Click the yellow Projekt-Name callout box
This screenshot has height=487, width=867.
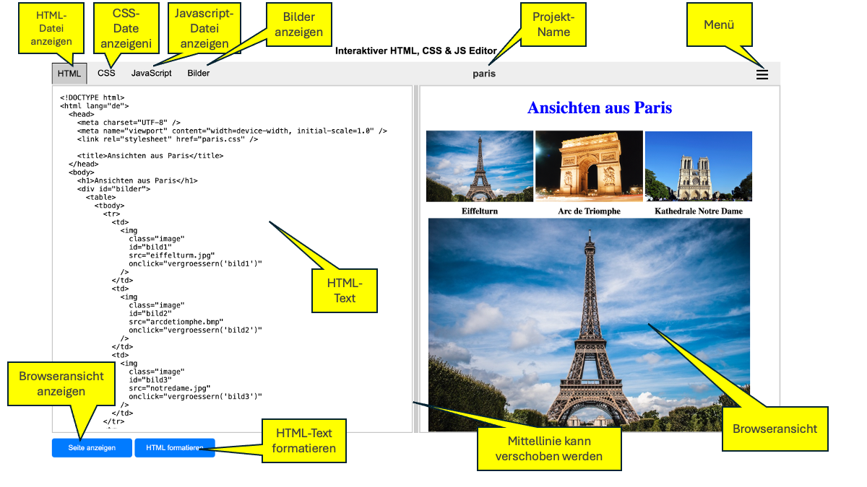(553, 25)
